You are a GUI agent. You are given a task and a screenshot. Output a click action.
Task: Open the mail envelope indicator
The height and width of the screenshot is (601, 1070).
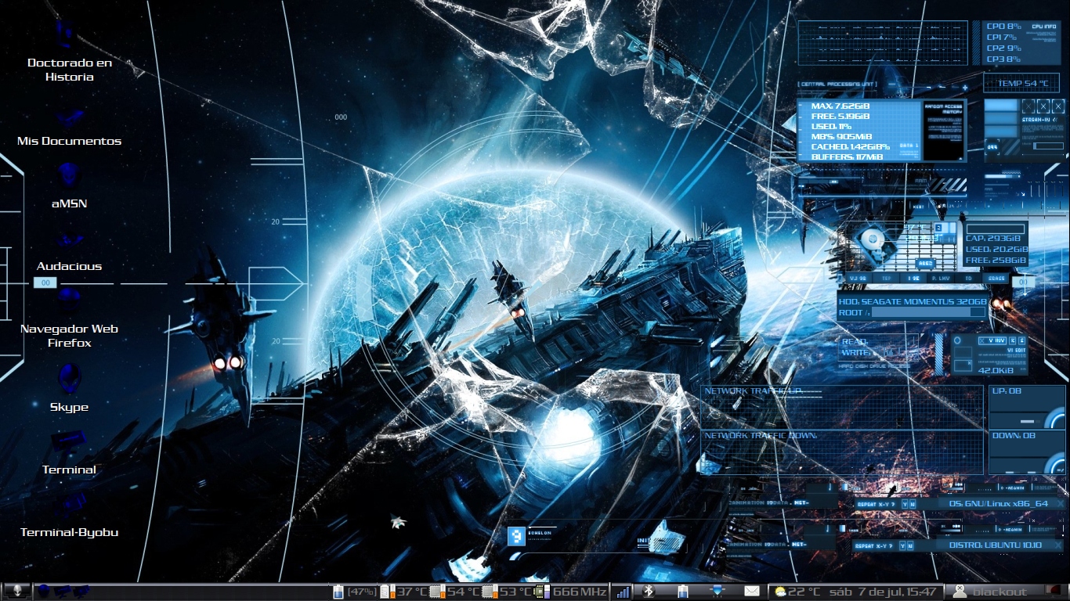[752, 592]
